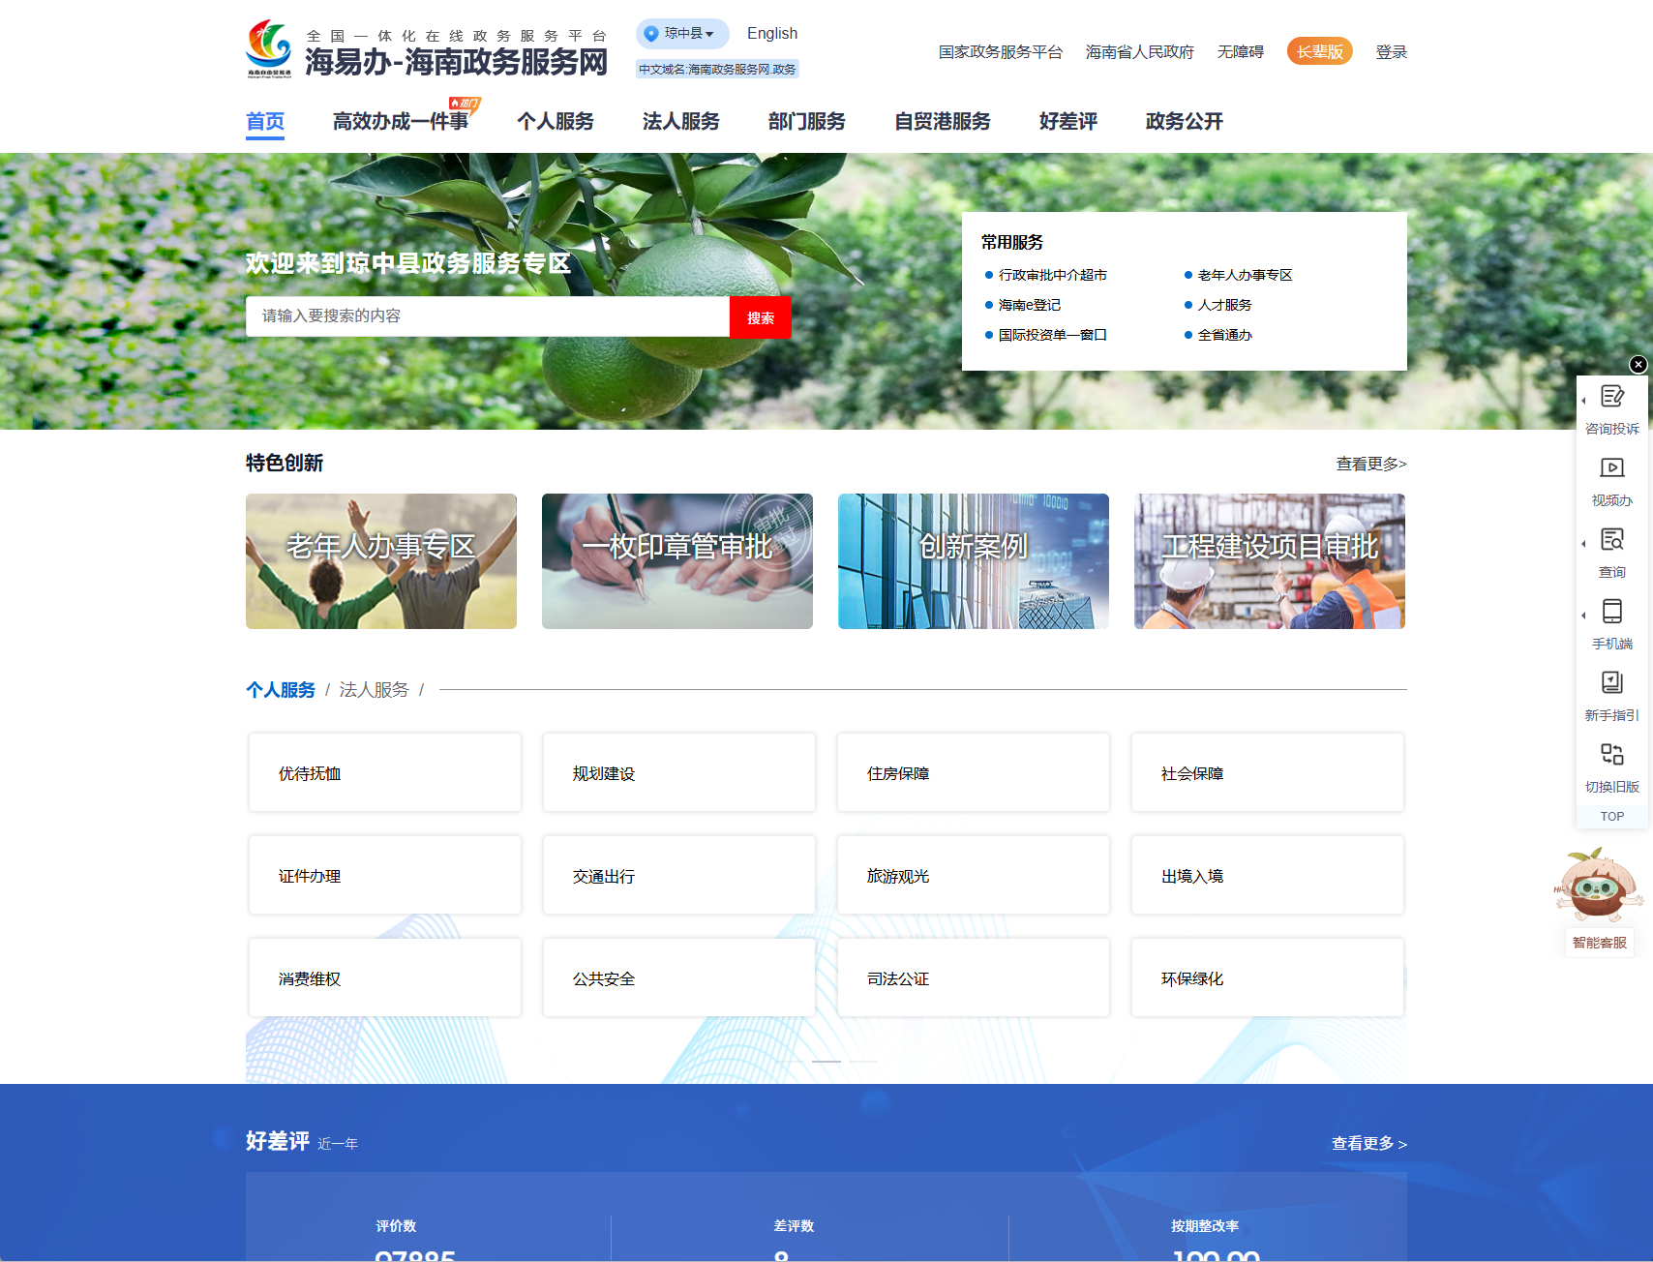View more 好差评 statistics
1653x1262 pixels.
coord(1369,1143)
